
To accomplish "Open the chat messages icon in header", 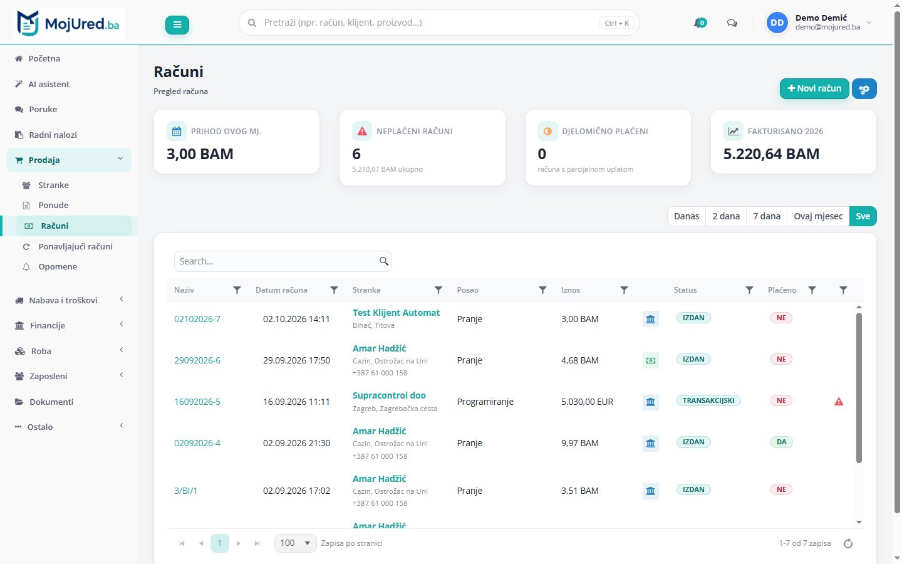I will (732, 23).
